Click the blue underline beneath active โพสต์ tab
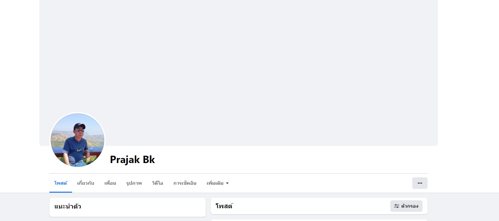 click(x=61, y=192)
